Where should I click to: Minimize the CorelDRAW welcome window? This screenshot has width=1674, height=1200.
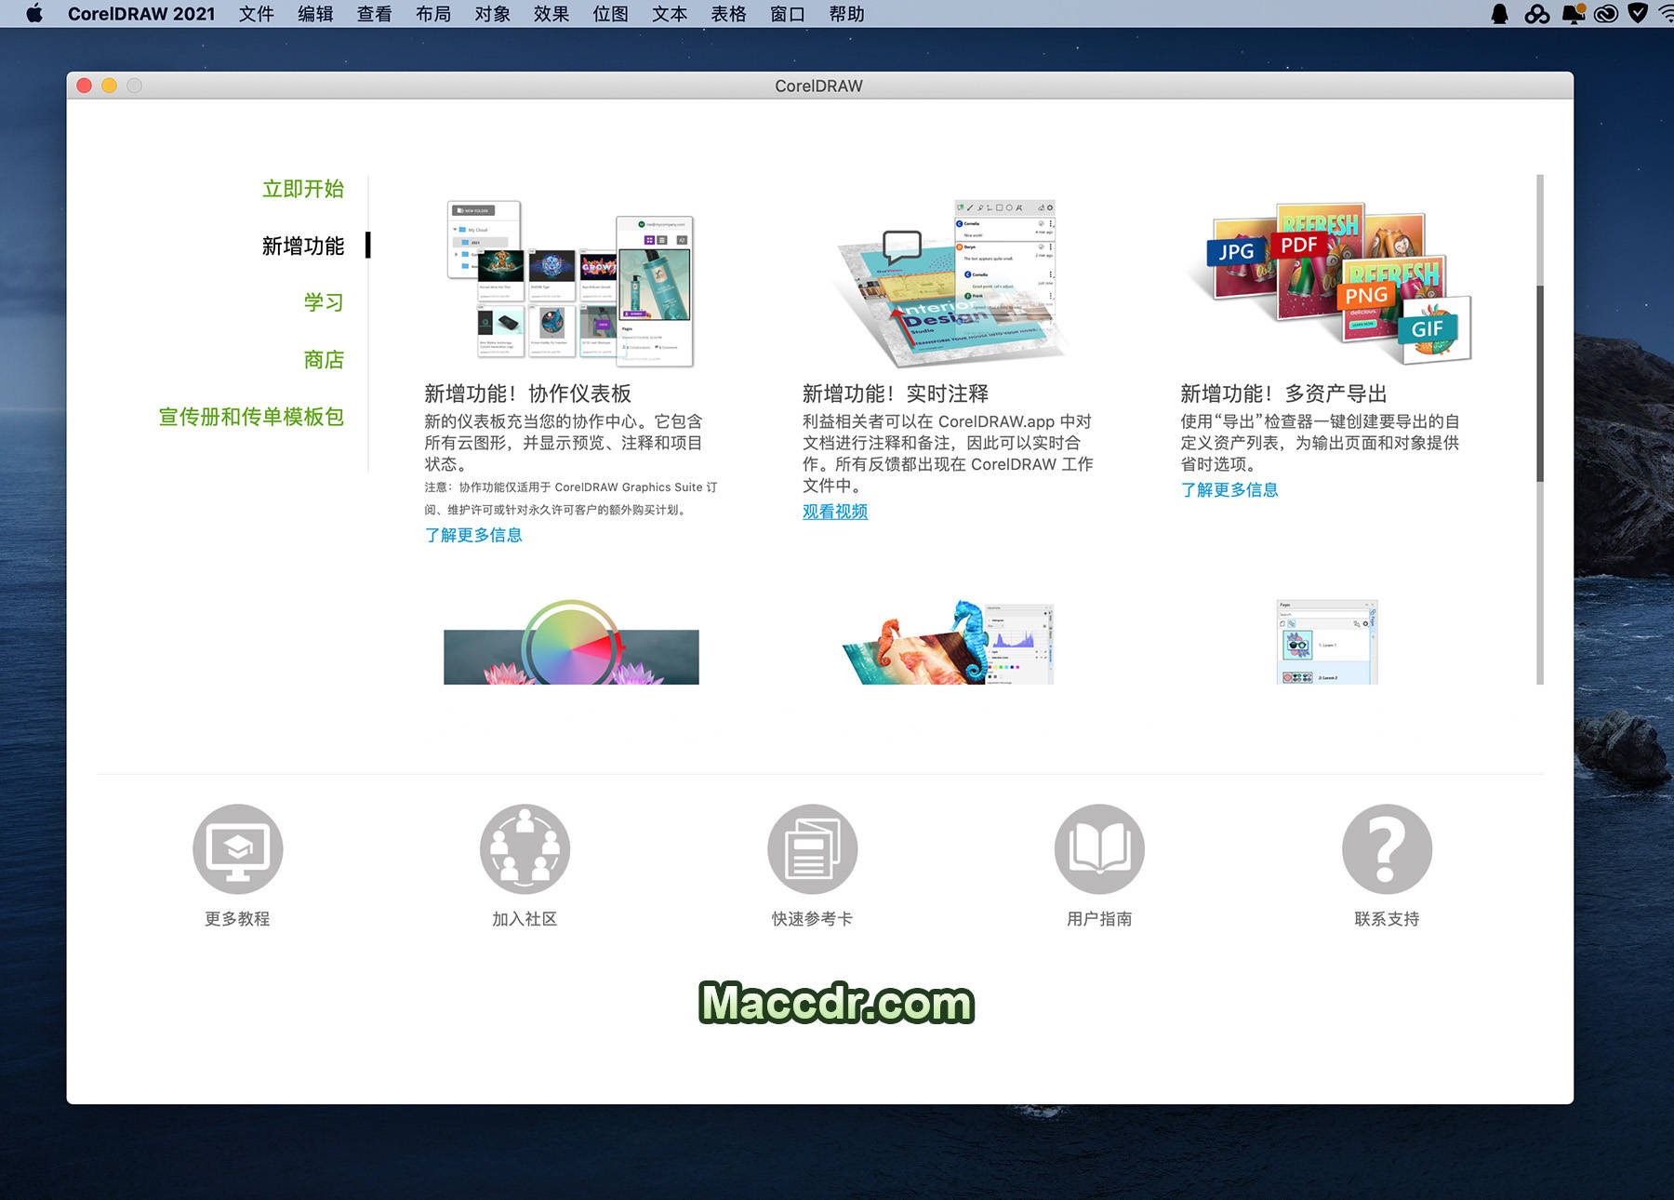click(109, 86)
